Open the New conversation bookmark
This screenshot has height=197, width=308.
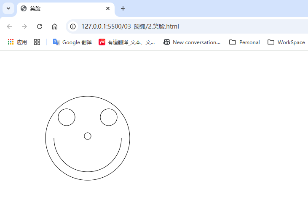(x=192, y=42)
